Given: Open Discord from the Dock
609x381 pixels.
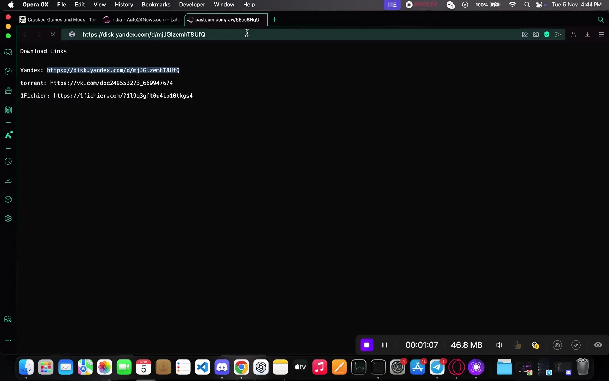Looking at the screenshot, I should tap(222, 367).
